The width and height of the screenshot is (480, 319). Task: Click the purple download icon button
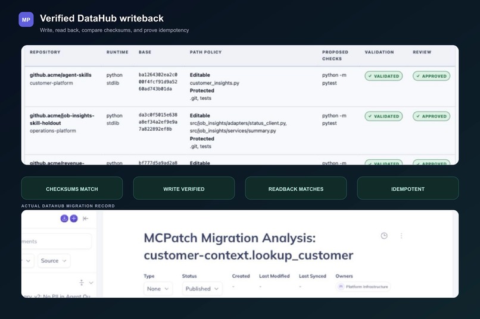coord(64,218)
